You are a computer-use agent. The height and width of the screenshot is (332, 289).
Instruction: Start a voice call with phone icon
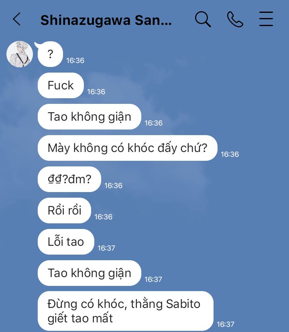[235, 19]
